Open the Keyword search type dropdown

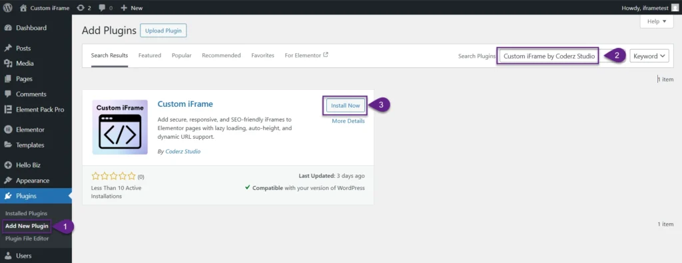pyautogui.click(x=649, y=56)
